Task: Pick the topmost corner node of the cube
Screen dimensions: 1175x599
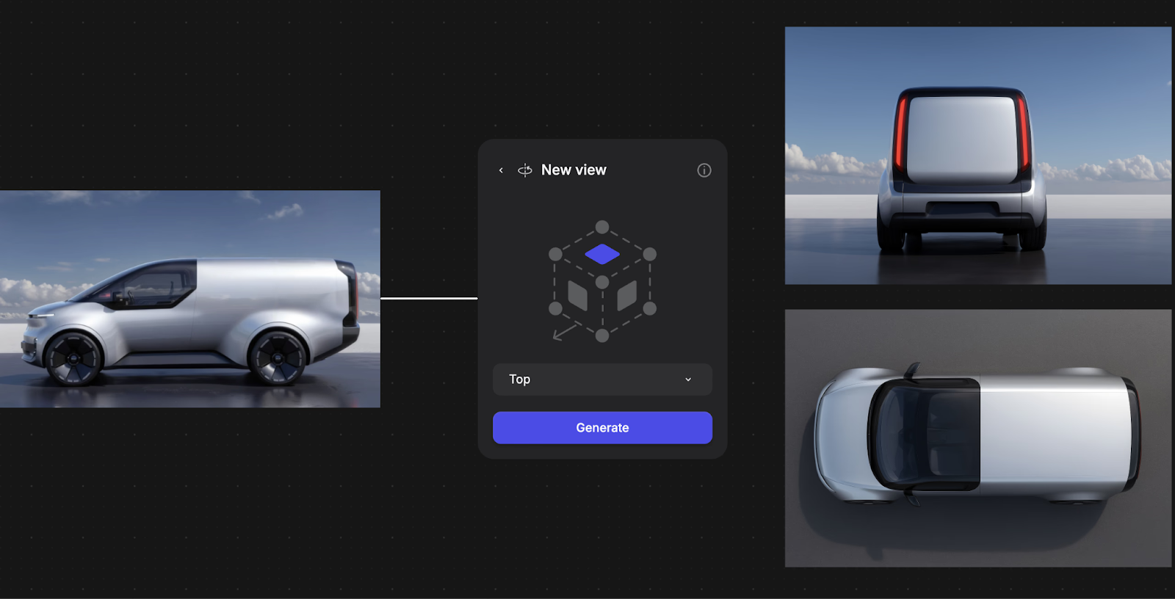Action: [602, 227]
